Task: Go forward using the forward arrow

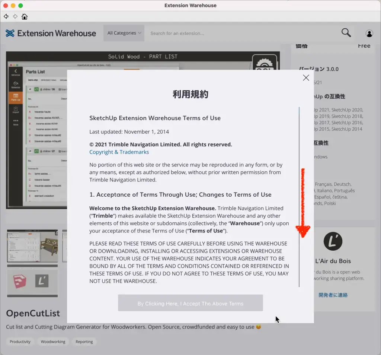Action: pyautogui.click(x=15, y=16)
